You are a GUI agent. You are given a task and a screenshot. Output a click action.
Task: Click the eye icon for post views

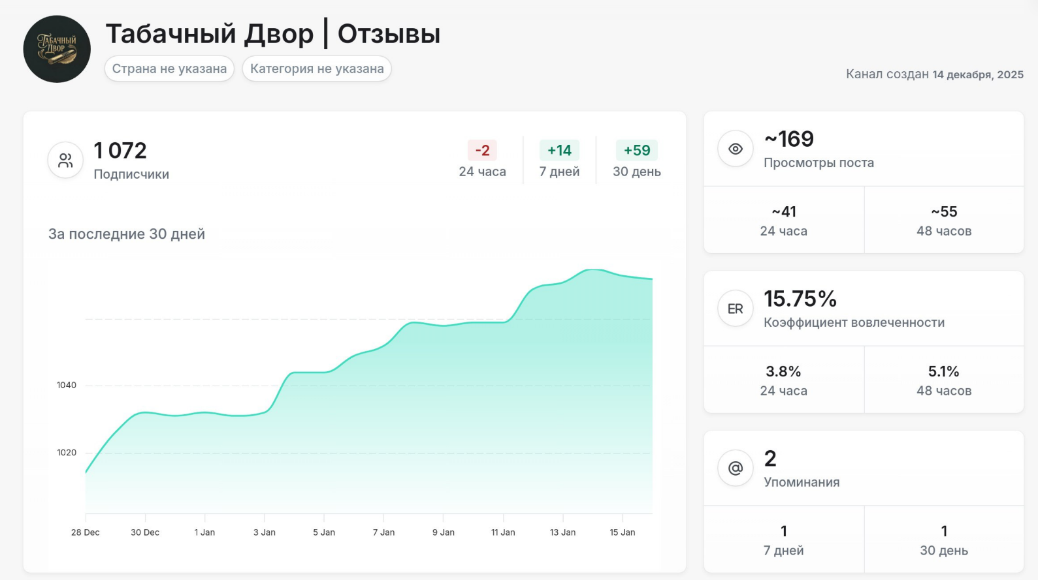click(736, 149)
